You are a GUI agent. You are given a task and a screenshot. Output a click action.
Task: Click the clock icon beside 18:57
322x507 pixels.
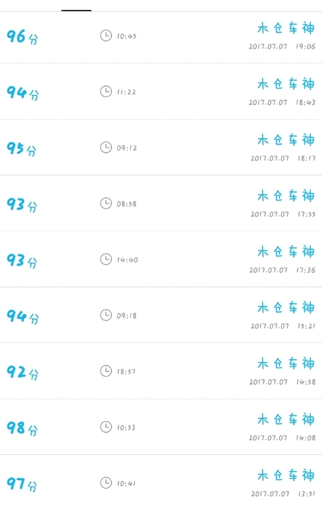coord(106,371)
